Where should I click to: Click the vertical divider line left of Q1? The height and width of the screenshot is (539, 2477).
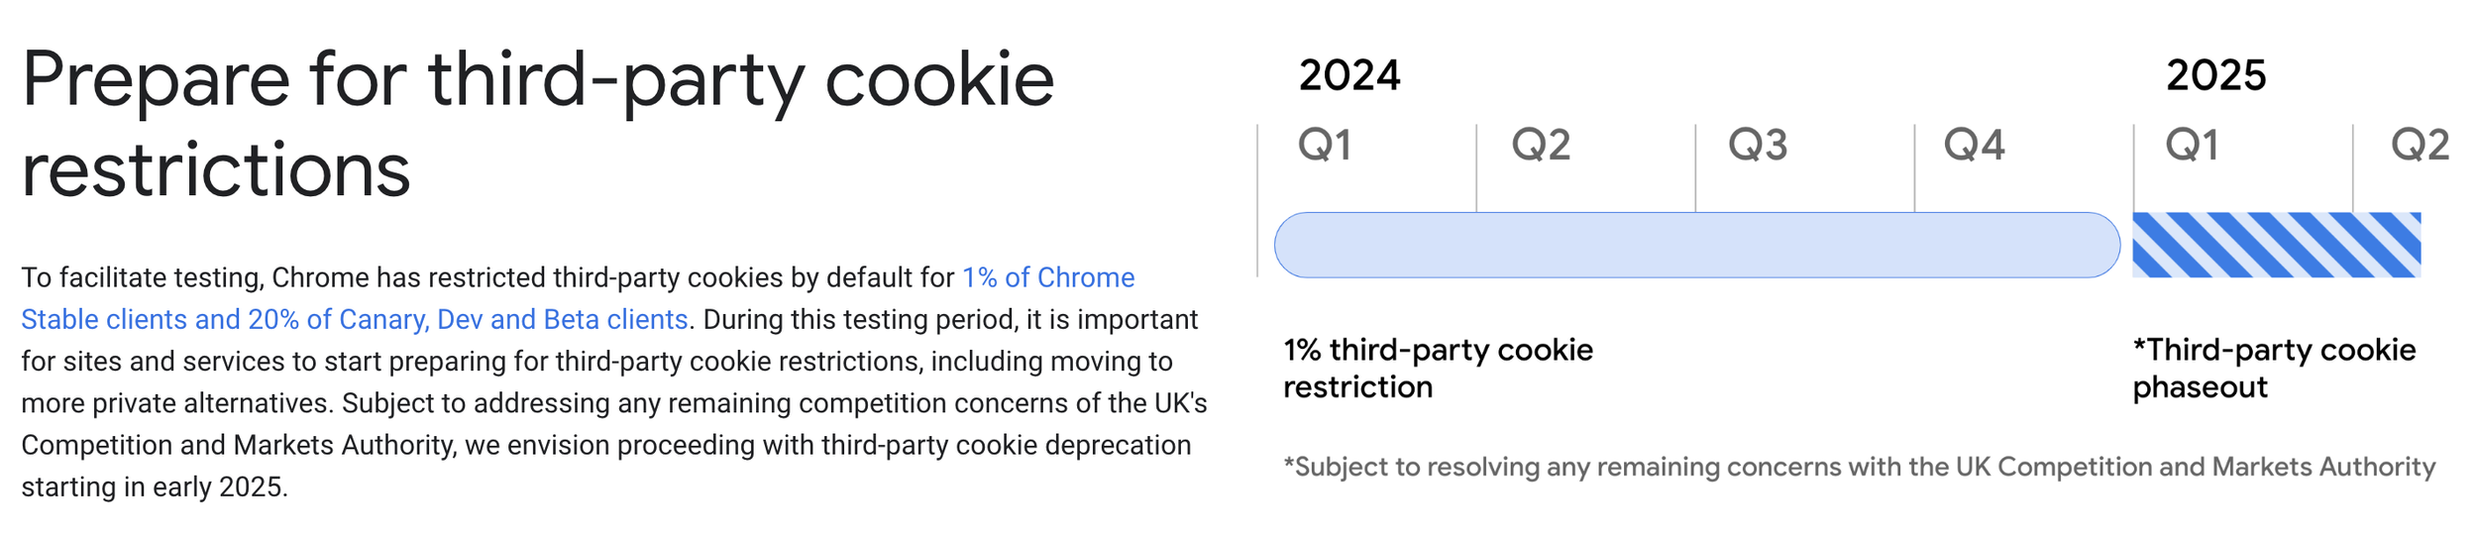1257,200
